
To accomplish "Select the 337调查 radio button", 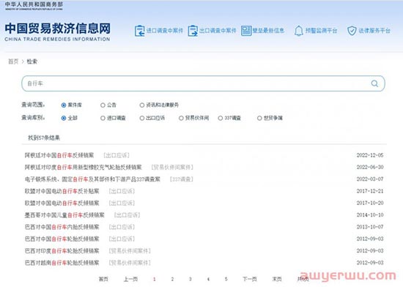I will 221,118.
